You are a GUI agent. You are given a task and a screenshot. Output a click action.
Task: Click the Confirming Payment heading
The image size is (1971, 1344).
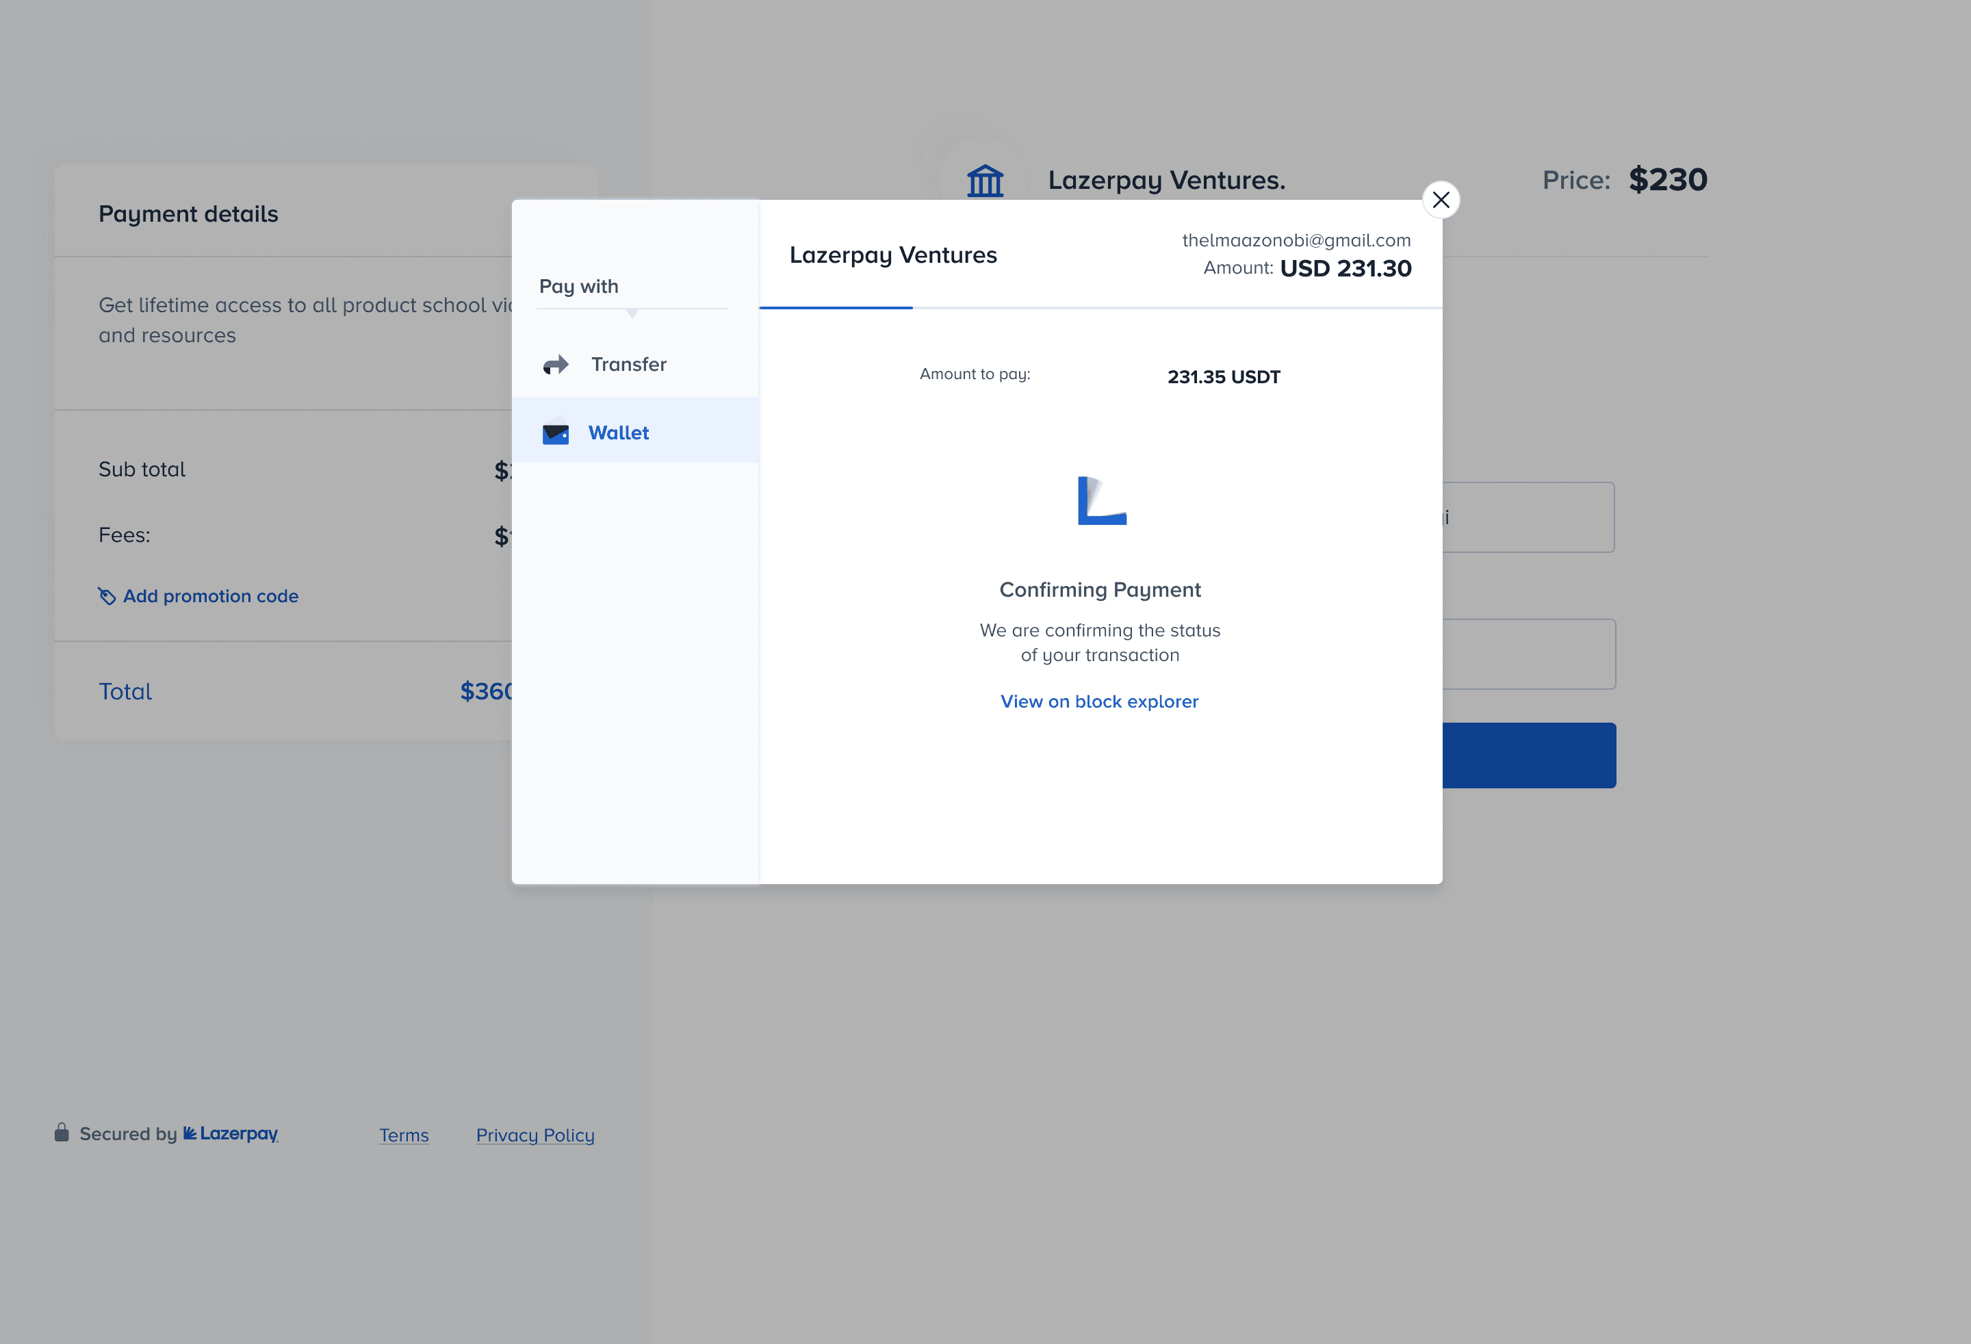coord(1100,589)
